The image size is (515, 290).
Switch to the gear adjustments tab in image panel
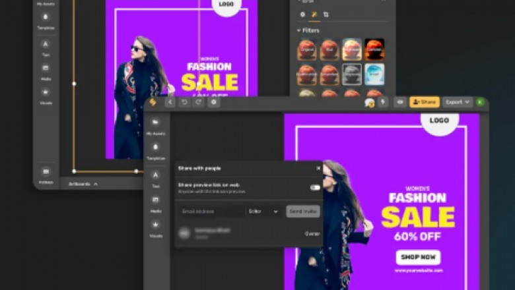pyautogui.click(x=302, y=14)
